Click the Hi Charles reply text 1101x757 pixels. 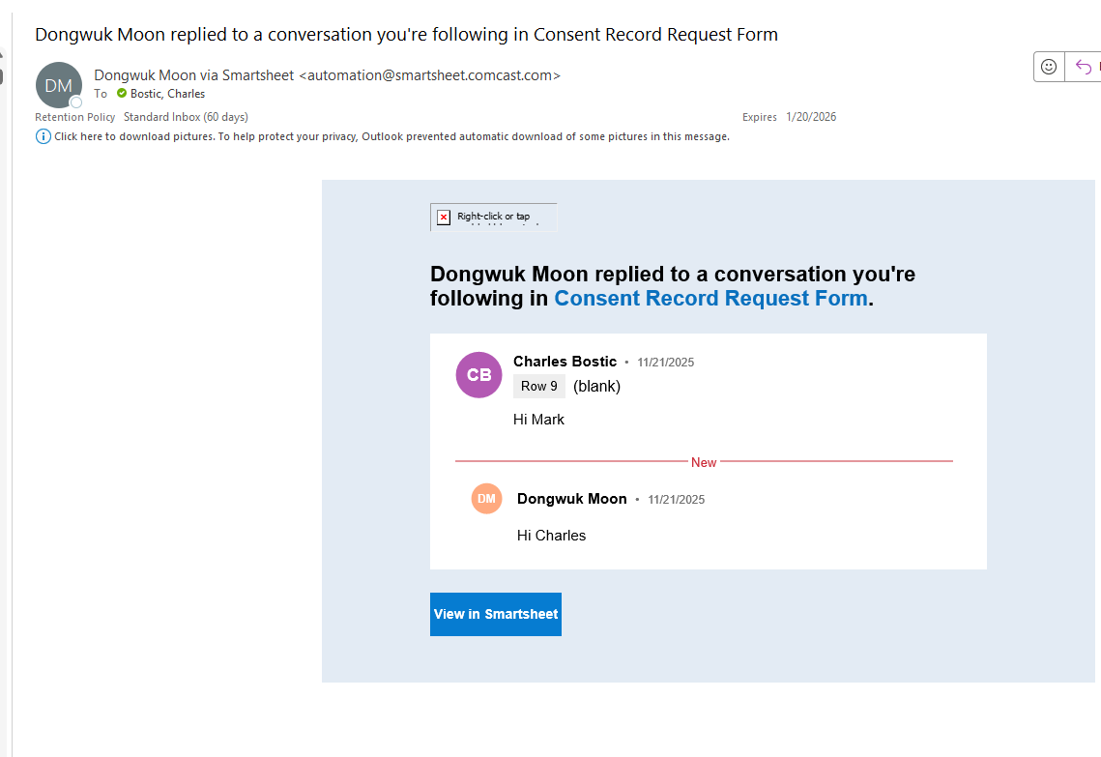(551, 536)
